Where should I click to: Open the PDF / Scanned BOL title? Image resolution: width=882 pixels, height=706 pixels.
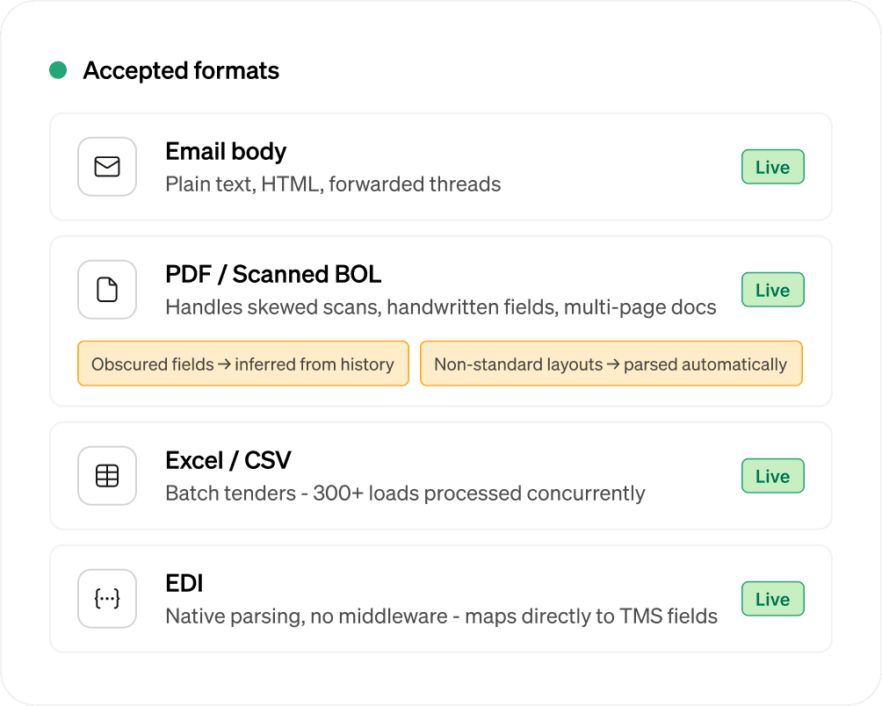[x=273, y=274]
